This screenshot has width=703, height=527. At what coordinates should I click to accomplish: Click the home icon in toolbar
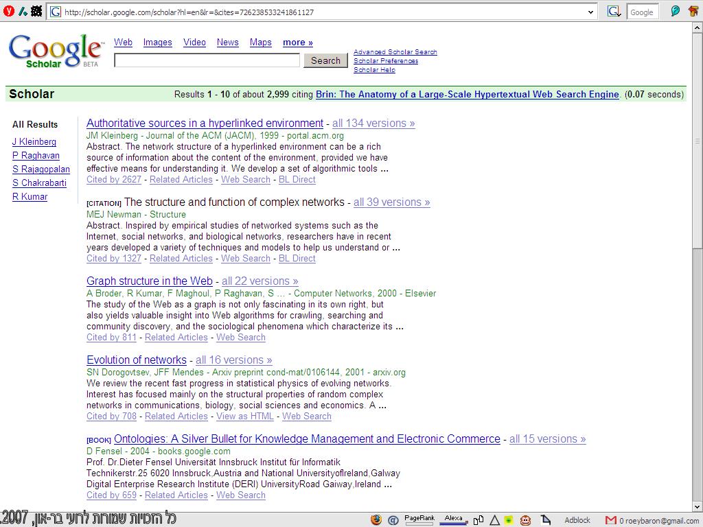(x=693, y=11)
